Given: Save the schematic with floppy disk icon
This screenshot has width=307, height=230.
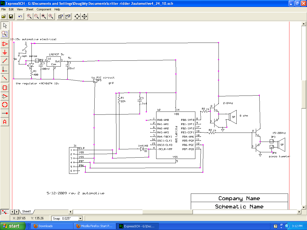Looking at the screenshot, I should click(11, 17).
